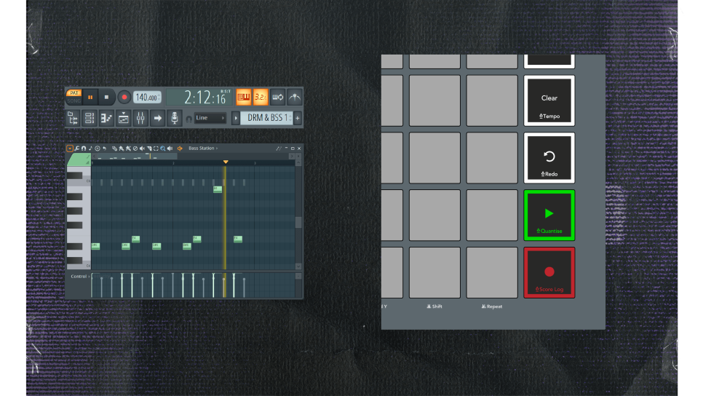Click the piano roll undo arrow icon

105,148
